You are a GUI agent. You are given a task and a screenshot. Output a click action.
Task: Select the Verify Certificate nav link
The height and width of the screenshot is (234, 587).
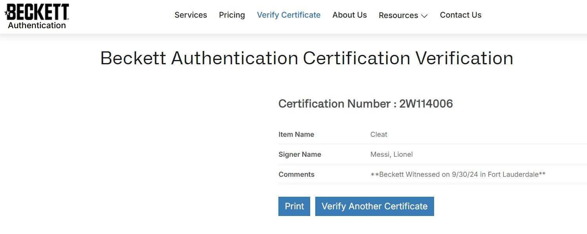[x=289, y=15]
